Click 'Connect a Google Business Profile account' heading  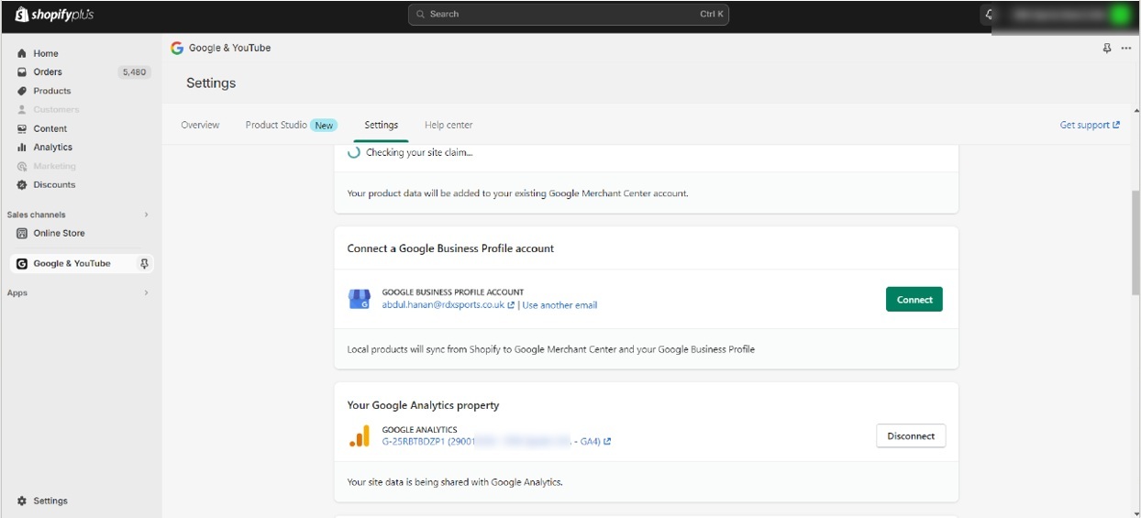click(450, 248)
